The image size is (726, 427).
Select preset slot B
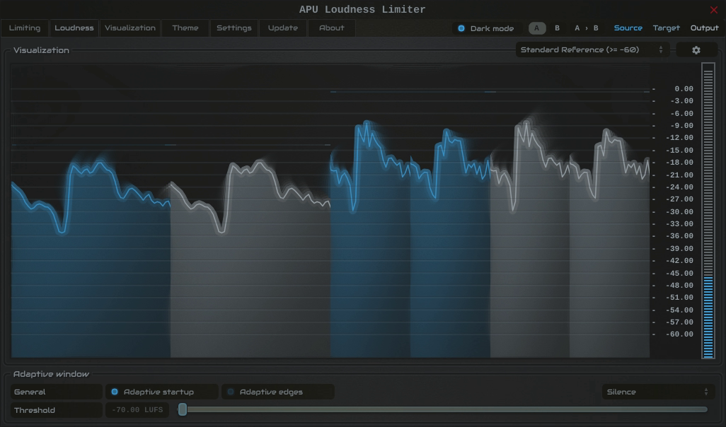click(x=557, y=28)
